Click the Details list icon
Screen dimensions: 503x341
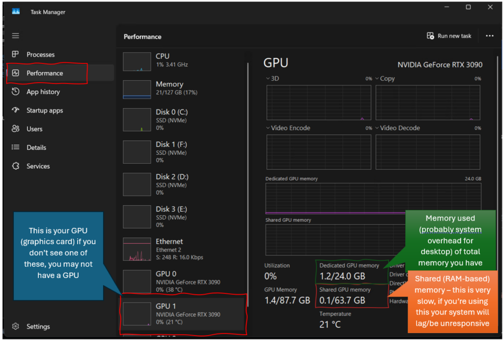(15, 147)
